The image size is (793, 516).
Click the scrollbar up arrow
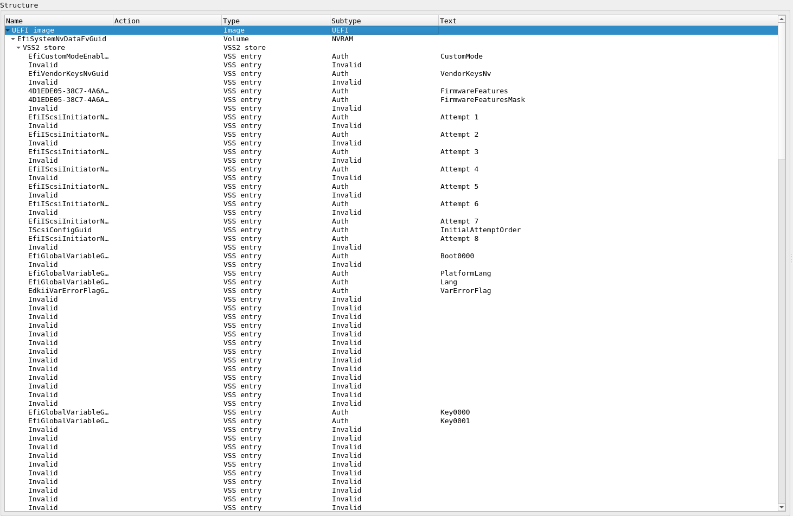tap(782, 18)
